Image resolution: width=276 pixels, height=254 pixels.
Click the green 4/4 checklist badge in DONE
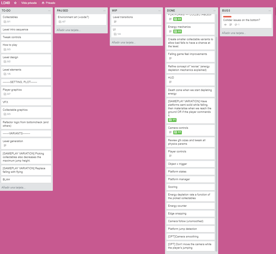[x=177, y=19]
